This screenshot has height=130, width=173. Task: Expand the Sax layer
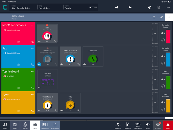[32, 65]
